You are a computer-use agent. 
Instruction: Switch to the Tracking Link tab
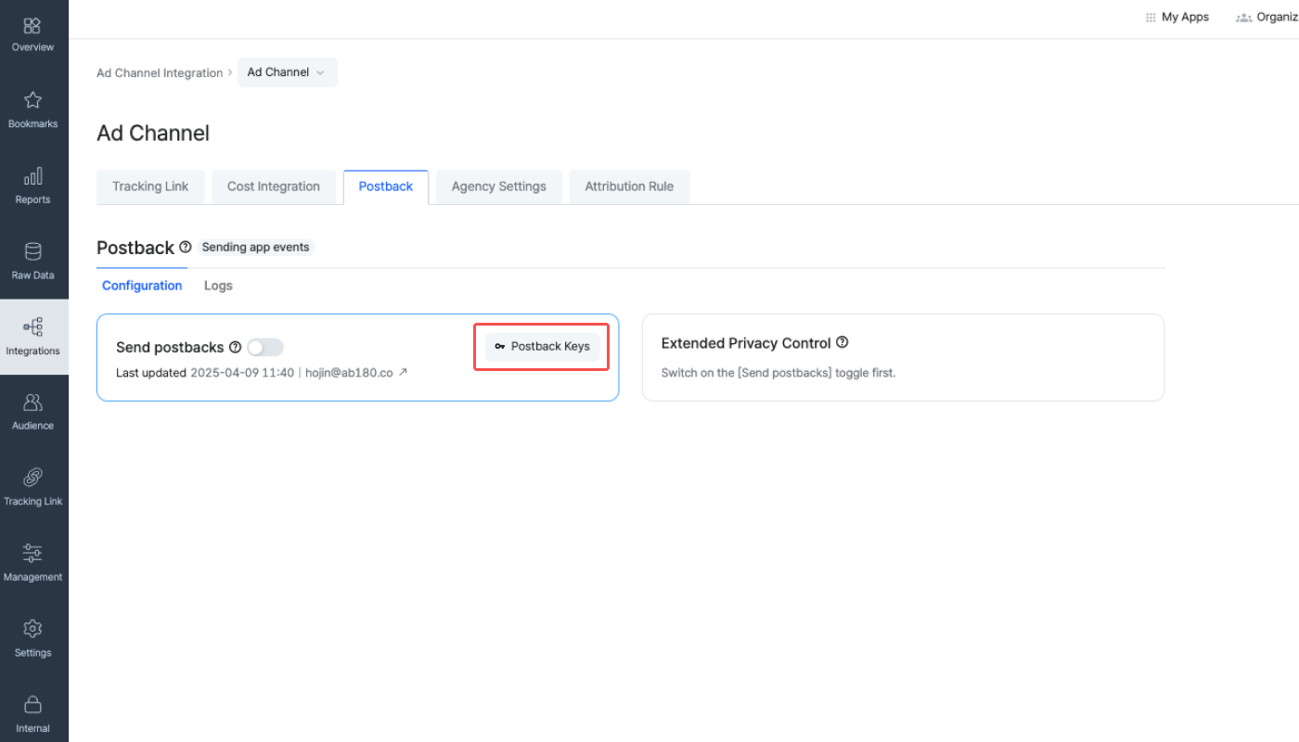(150, 186)
